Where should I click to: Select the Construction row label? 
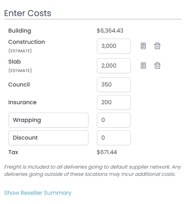pos(27,42)
